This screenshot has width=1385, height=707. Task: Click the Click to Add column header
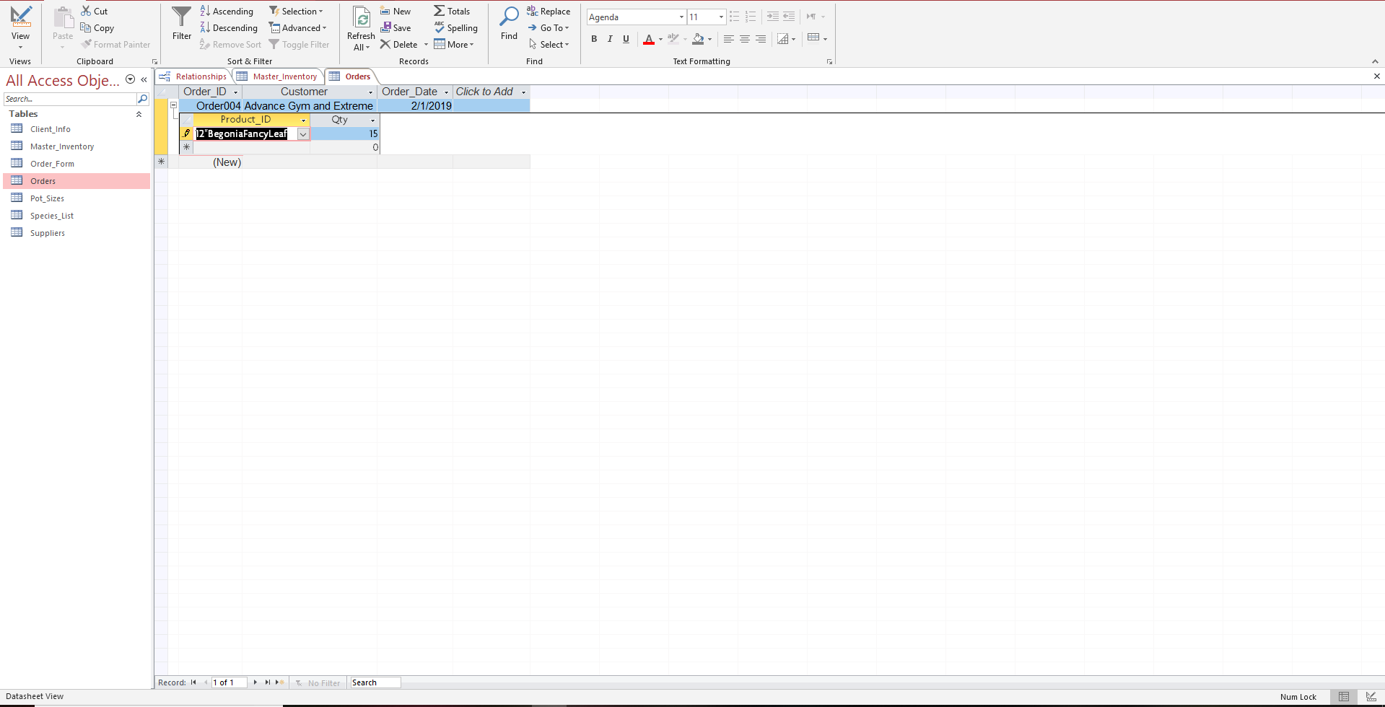[x=491, y=92]
